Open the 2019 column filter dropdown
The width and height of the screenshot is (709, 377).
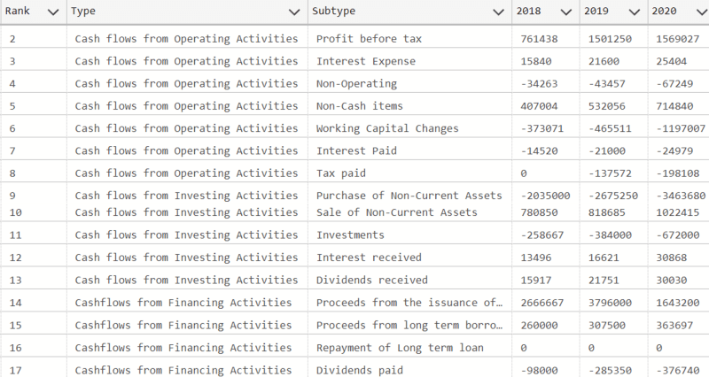click(635, 12)
